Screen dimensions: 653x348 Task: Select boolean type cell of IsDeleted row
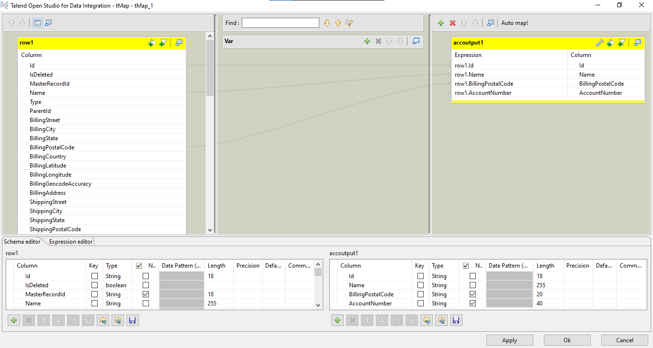pos(118,285)
